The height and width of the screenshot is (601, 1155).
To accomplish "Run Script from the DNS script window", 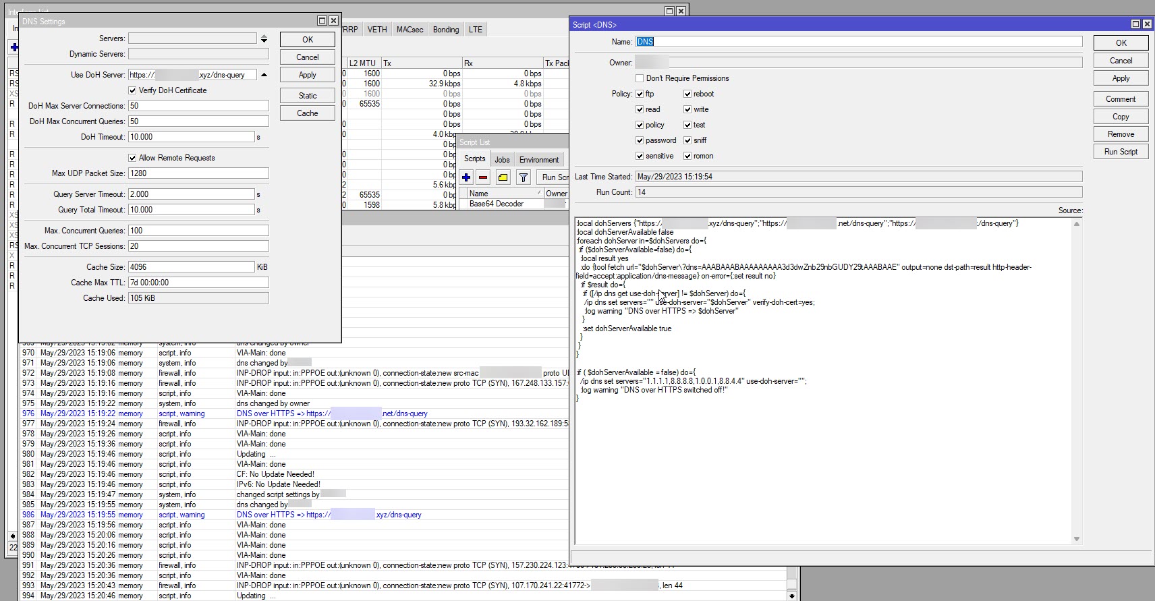I will (1121, 152).
